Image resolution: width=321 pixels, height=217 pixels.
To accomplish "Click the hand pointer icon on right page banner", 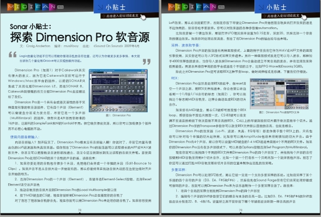I will click(304, 17).
